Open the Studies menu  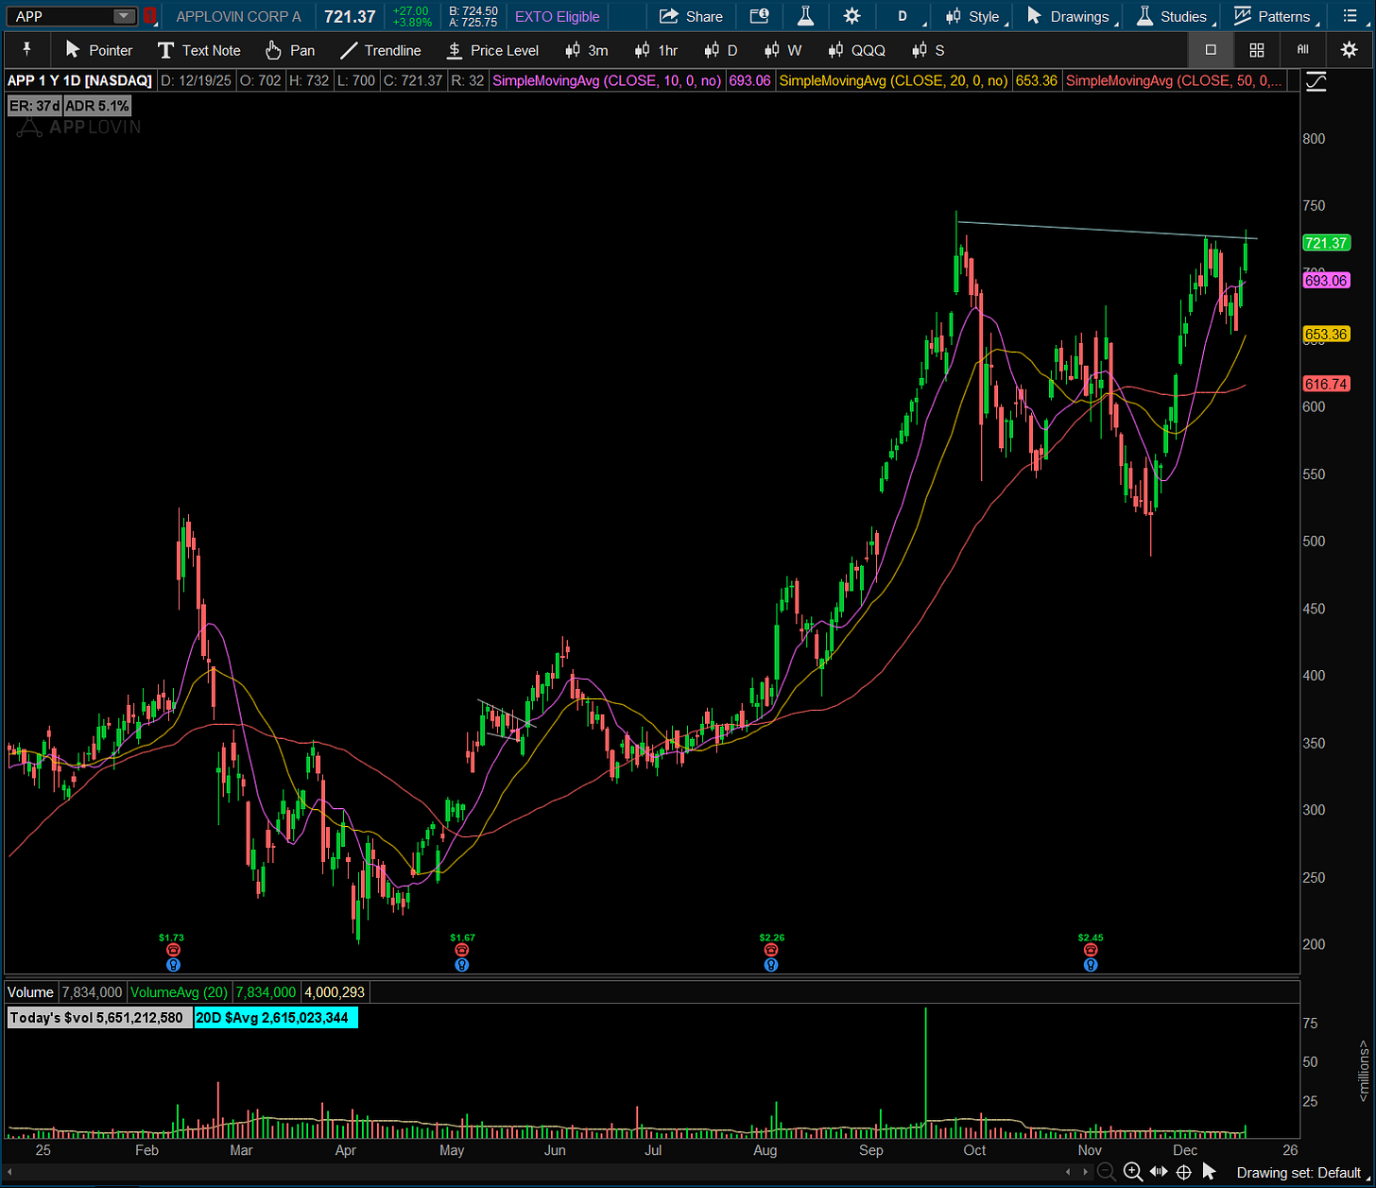click(1173, 16)
